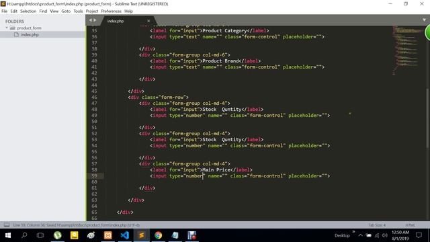Open the yellow sticky notes taskbar app
Image resolution: width=430 pixels, height=242 pixels.
pos(75,235)
